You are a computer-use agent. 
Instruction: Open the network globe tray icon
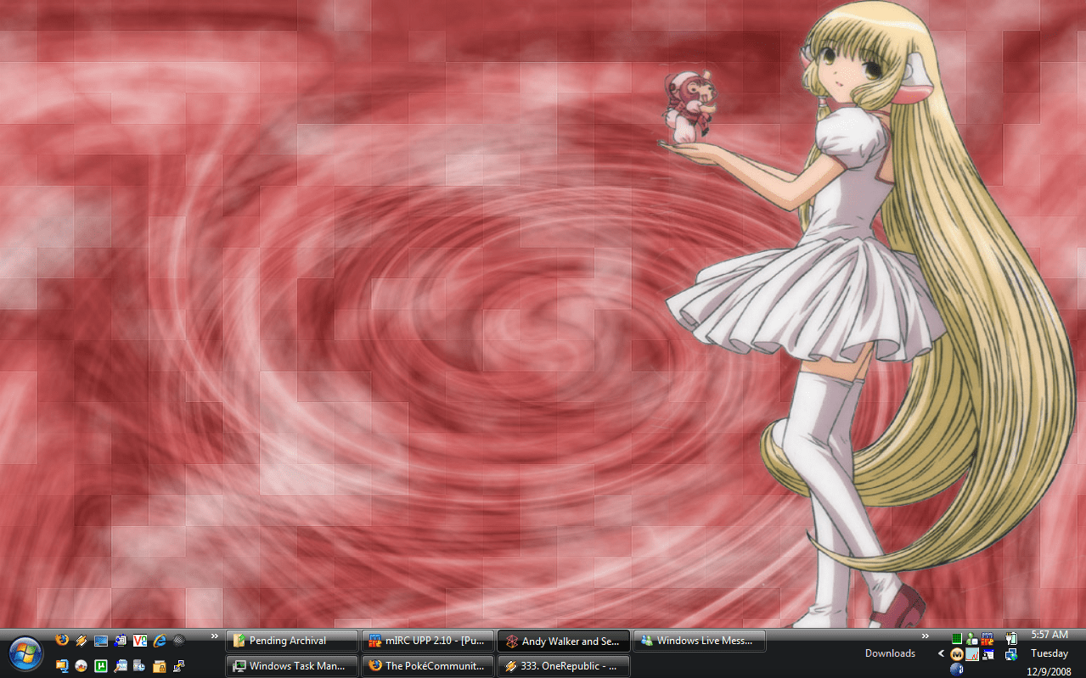point(1011,654)
